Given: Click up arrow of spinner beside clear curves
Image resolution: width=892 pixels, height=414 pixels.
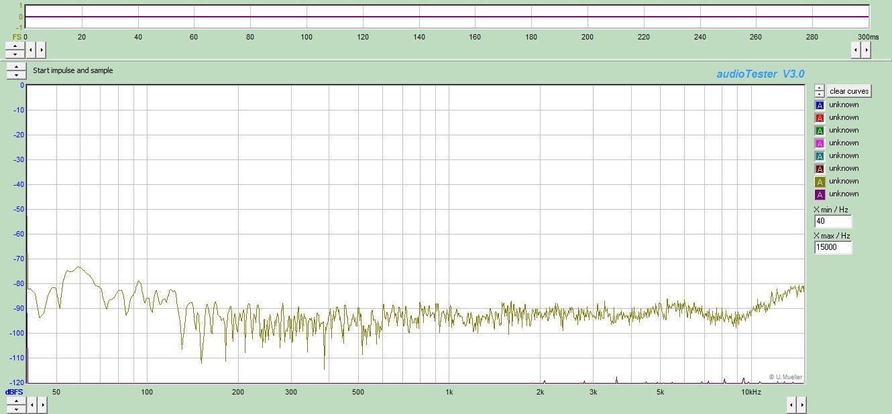Looking at the screenshot, I should click(819, 88).
